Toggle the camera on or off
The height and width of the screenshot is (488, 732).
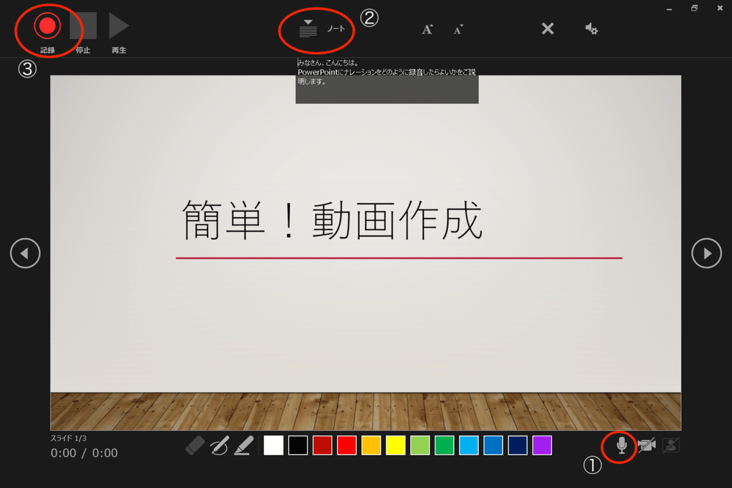click(x=647, y=446)
